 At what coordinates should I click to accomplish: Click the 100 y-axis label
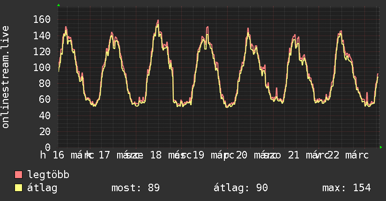pos(42,68)
